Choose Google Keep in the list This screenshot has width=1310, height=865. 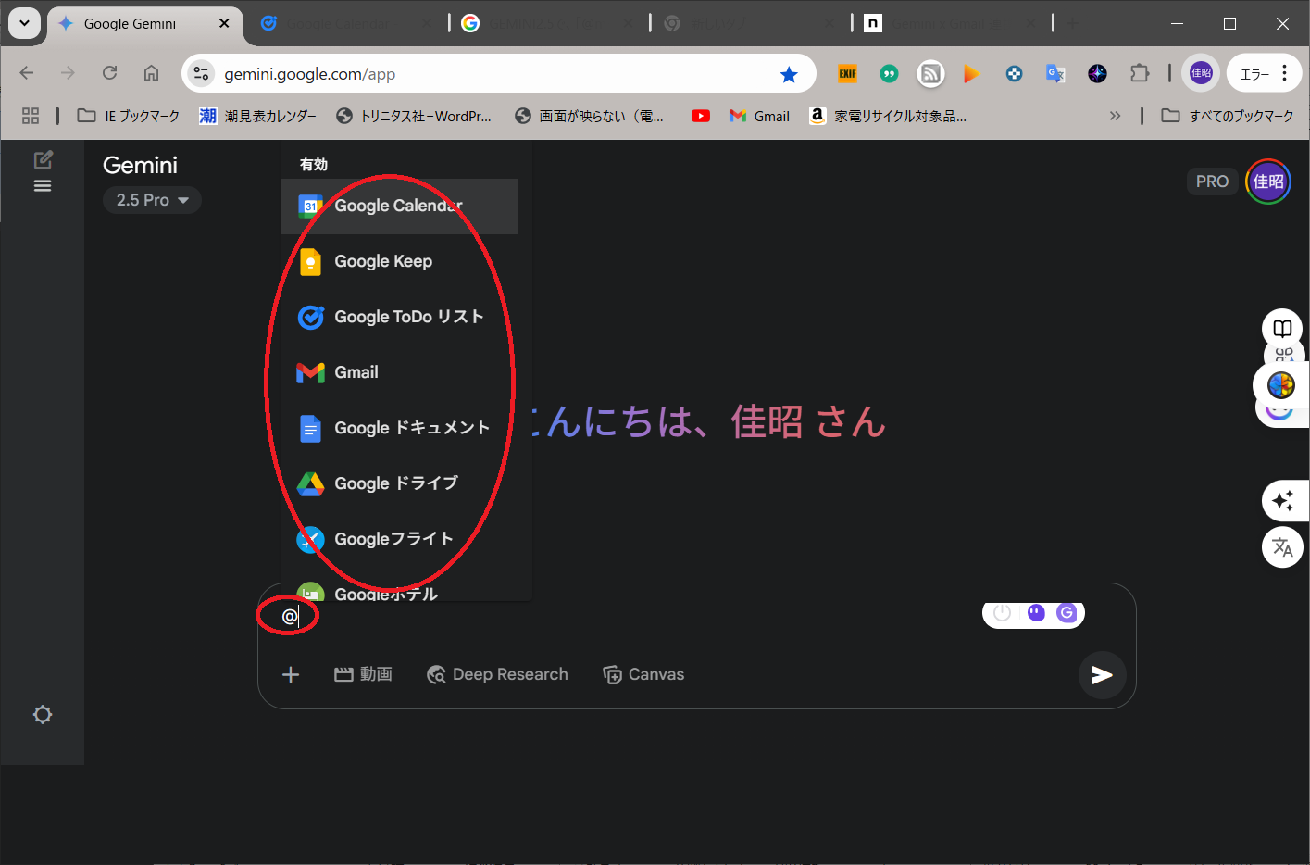click(x=400, y=261)
